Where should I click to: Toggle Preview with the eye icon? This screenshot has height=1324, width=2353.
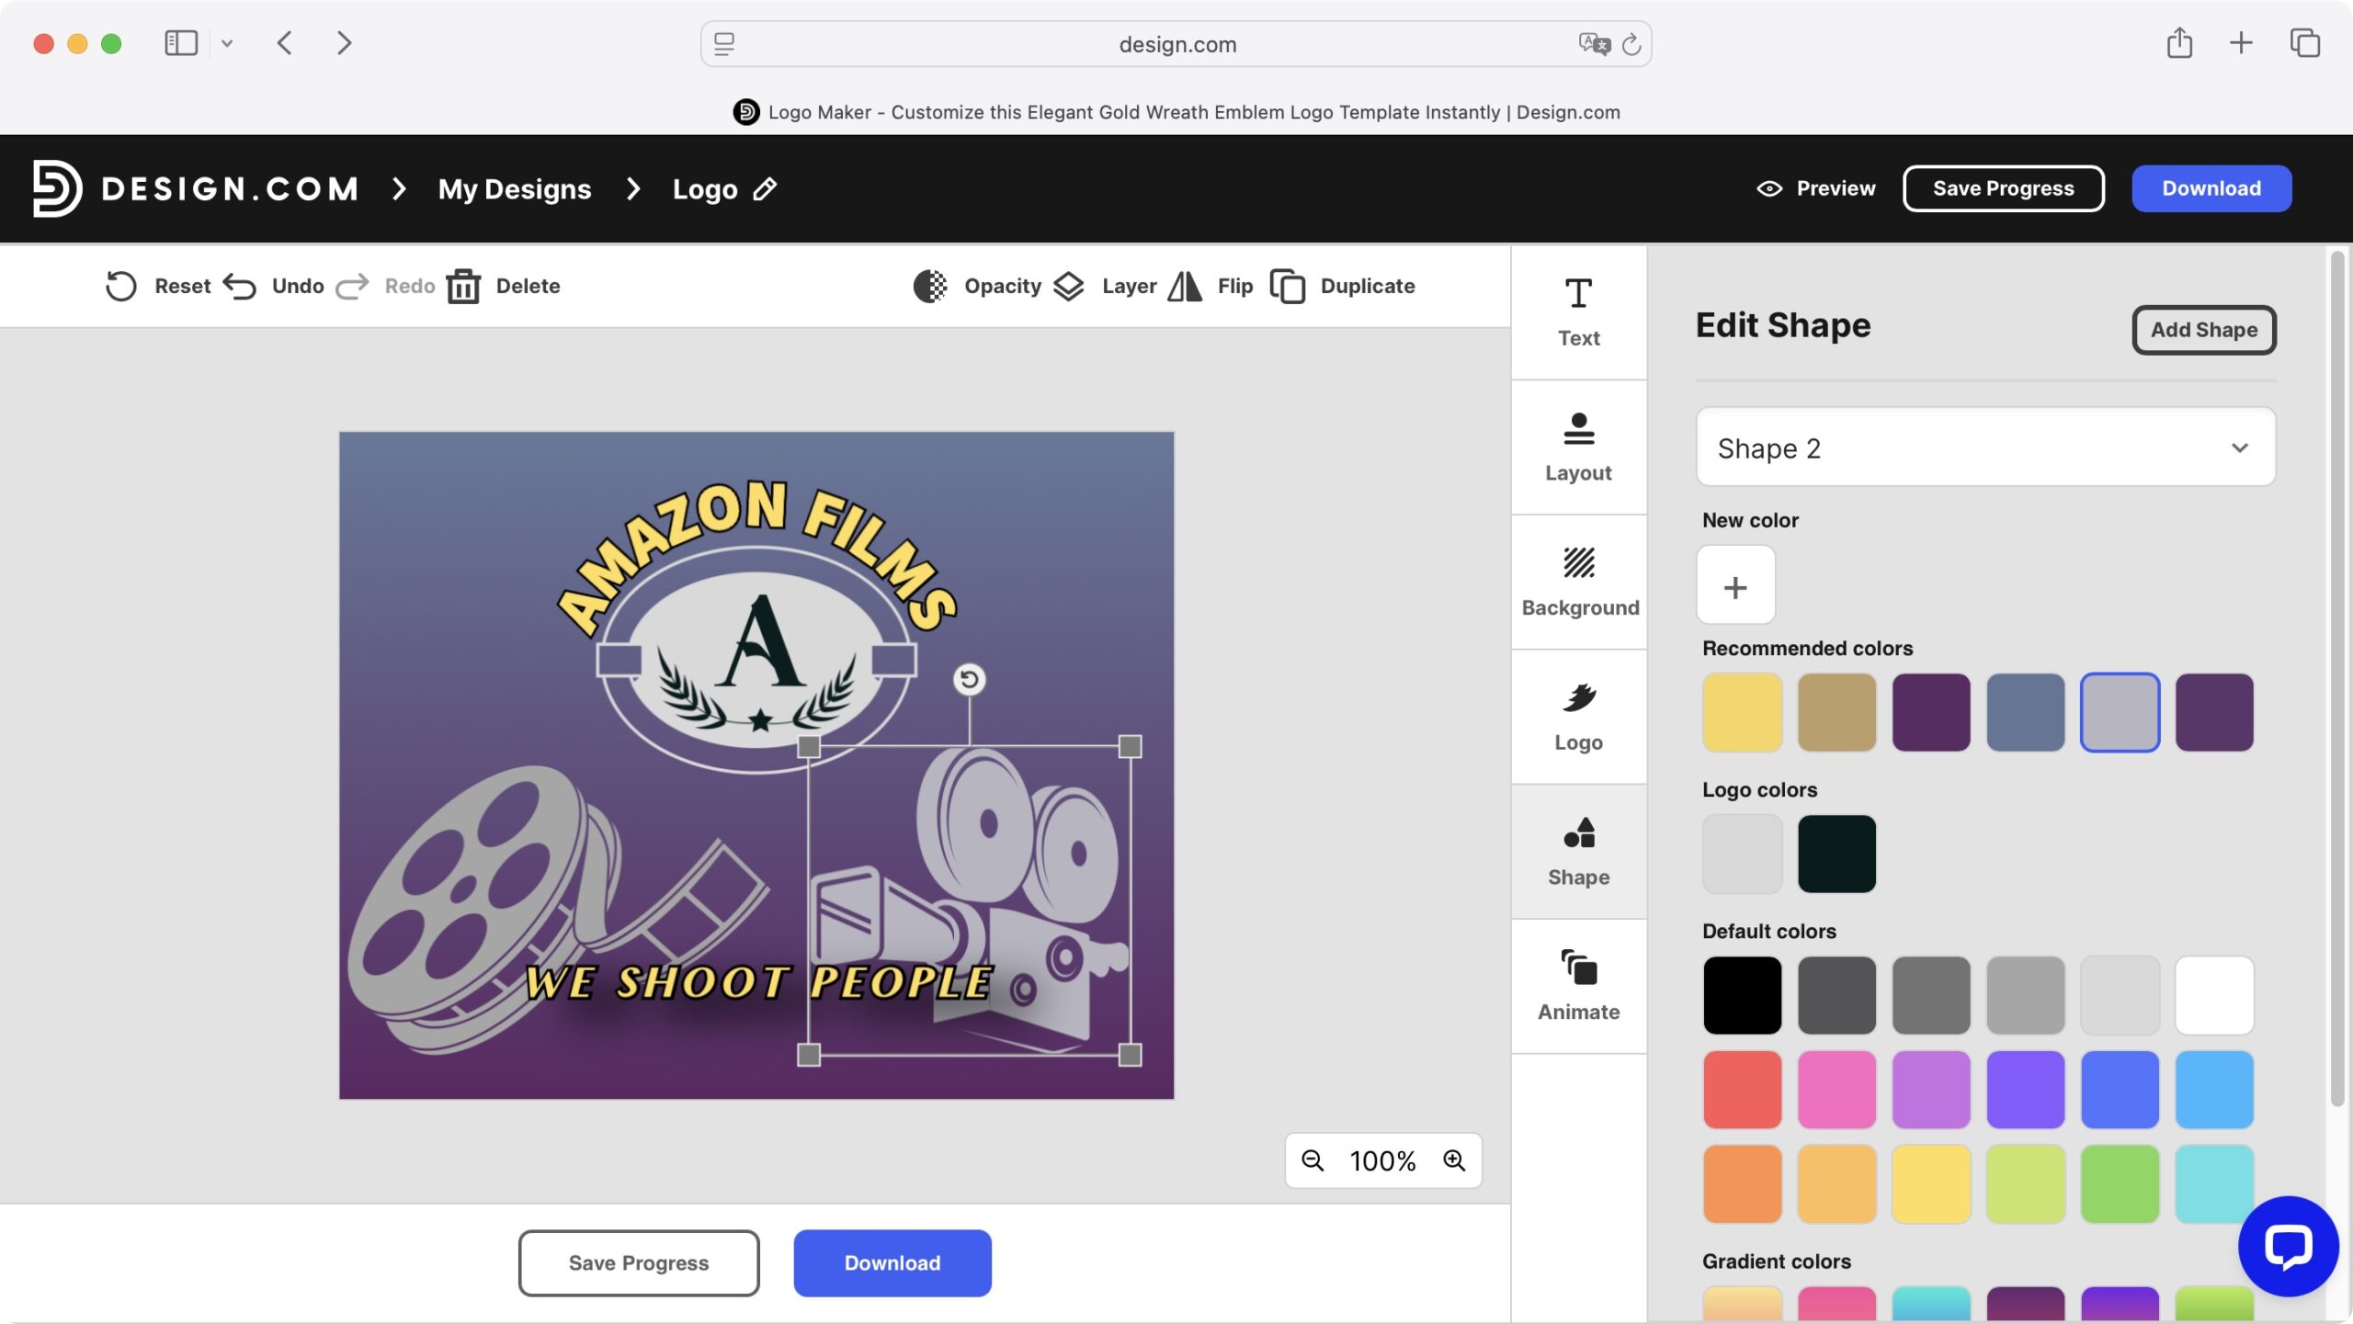pos(1768,188)
